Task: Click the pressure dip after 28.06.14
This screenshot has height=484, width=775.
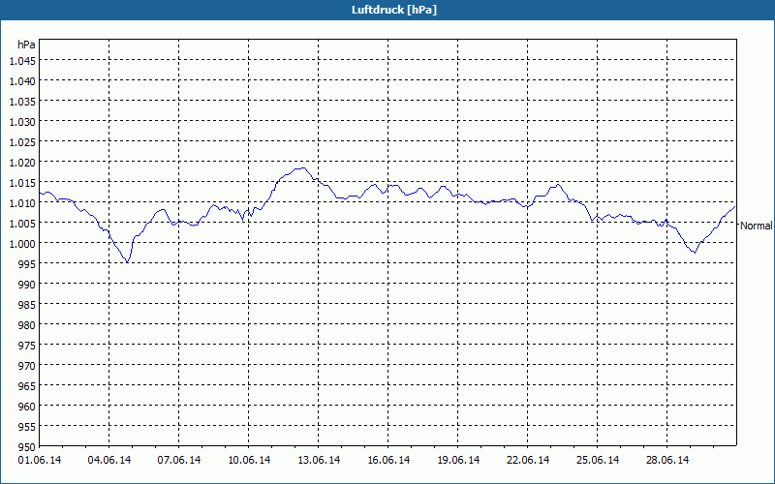Action: pos(695,253)
